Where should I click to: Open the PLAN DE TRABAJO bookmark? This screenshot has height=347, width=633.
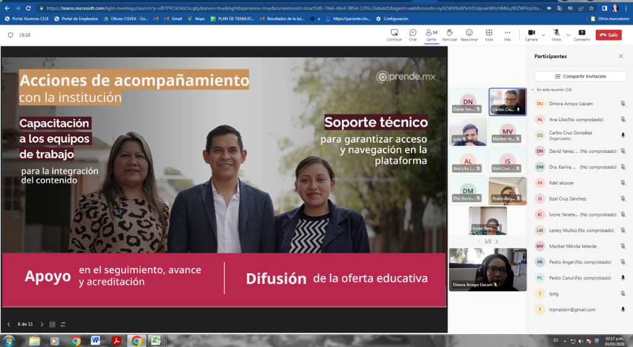pos(232,19)
